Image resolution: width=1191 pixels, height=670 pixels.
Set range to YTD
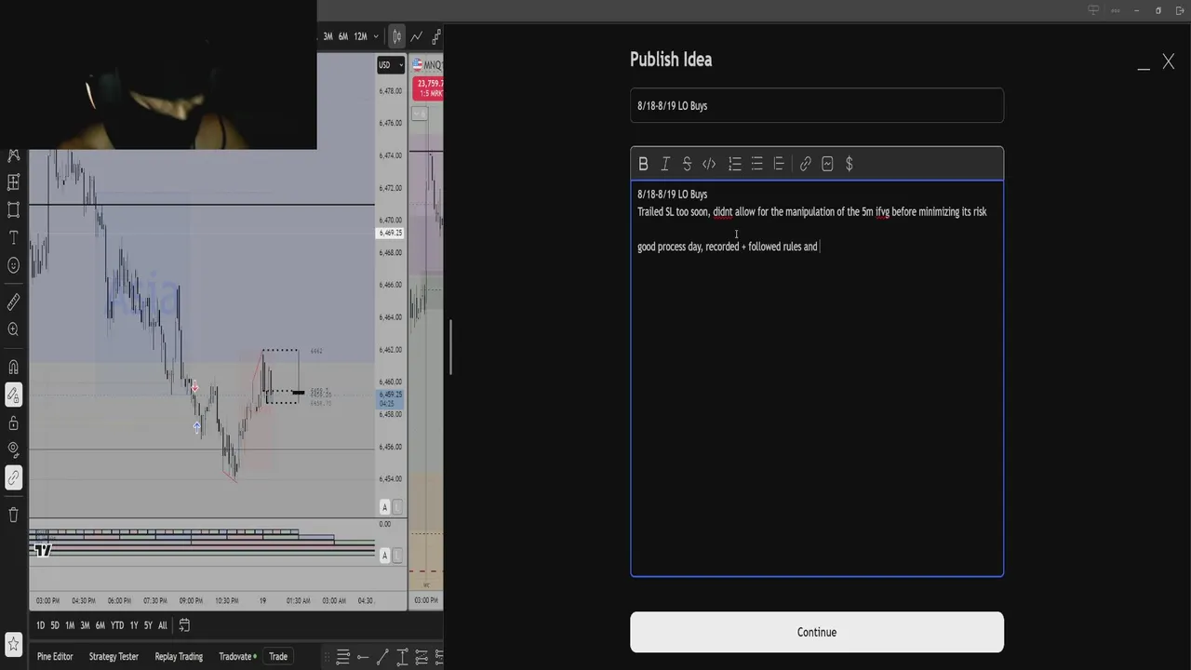pyautogui.click(x=117, y=625)
